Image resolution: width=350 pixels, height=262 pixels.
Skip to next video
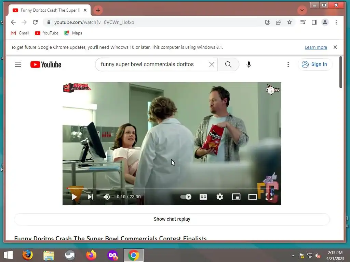(x=90, y=197)
